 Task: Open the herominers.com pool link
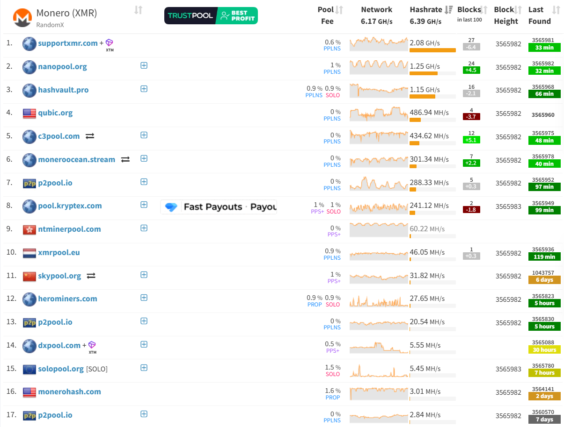68,299
